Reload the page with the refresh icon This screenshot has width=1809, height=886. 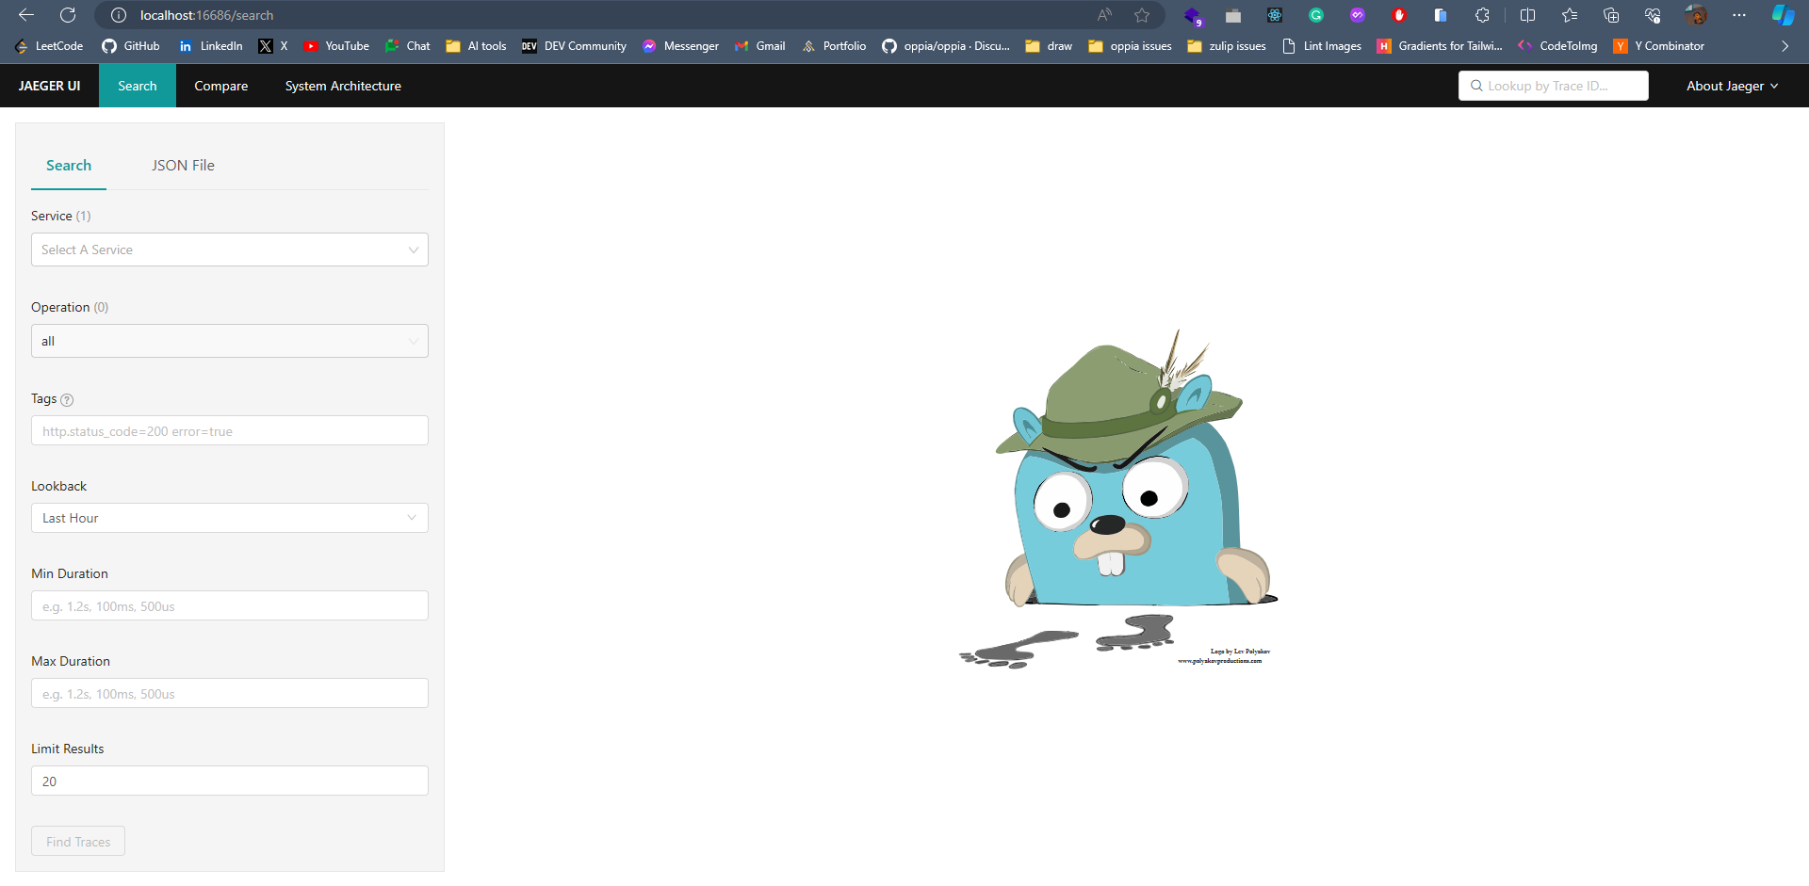point(68,15)
